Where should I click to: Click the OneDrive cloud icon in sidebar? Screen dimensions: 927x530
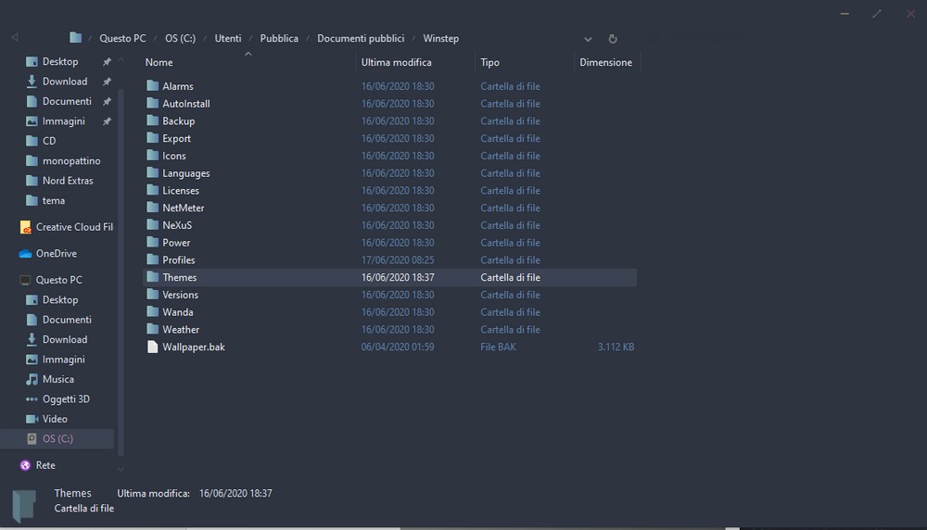(25, 254)
